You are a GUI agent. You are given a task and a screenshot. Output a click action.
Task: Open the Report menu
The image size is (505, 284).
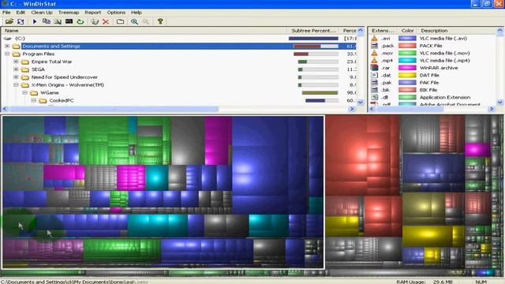tap(93, 13)
